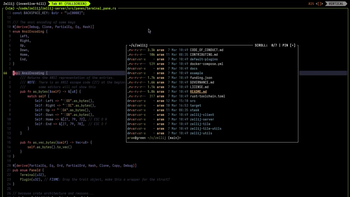Click the 'The ansi encoding of some keys' comment
This screenshot has width=350, height=197.
coord(44,22)
